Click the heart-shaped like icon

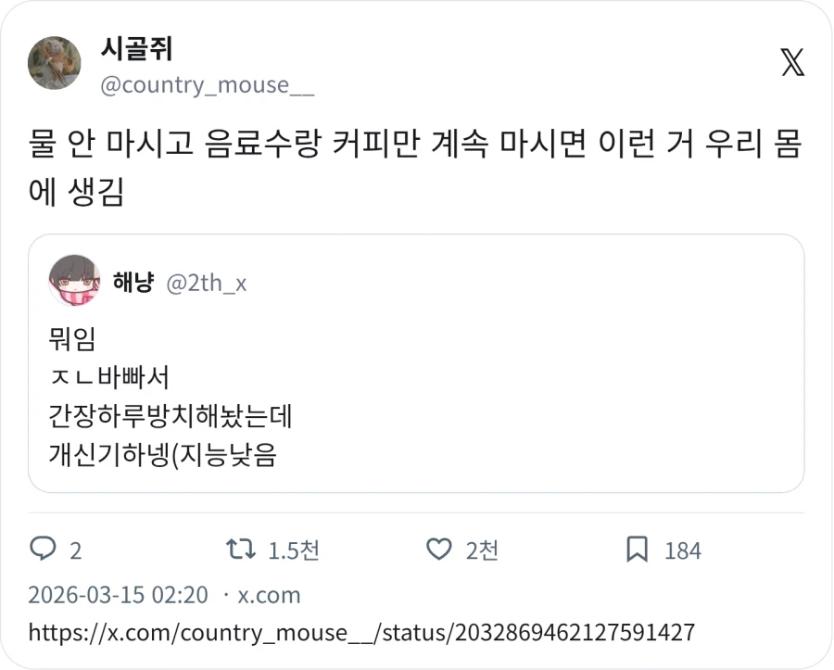[x=437, y=550]
